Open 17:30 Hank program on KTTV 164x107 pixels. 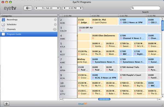[139, 92]
